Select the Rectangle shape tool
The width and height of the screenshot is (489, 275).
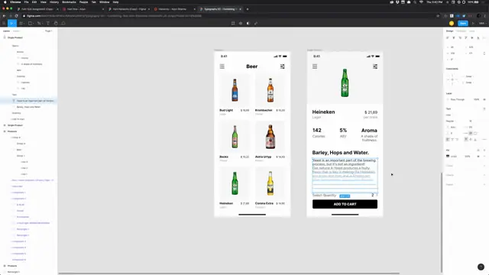pos(31,23)
